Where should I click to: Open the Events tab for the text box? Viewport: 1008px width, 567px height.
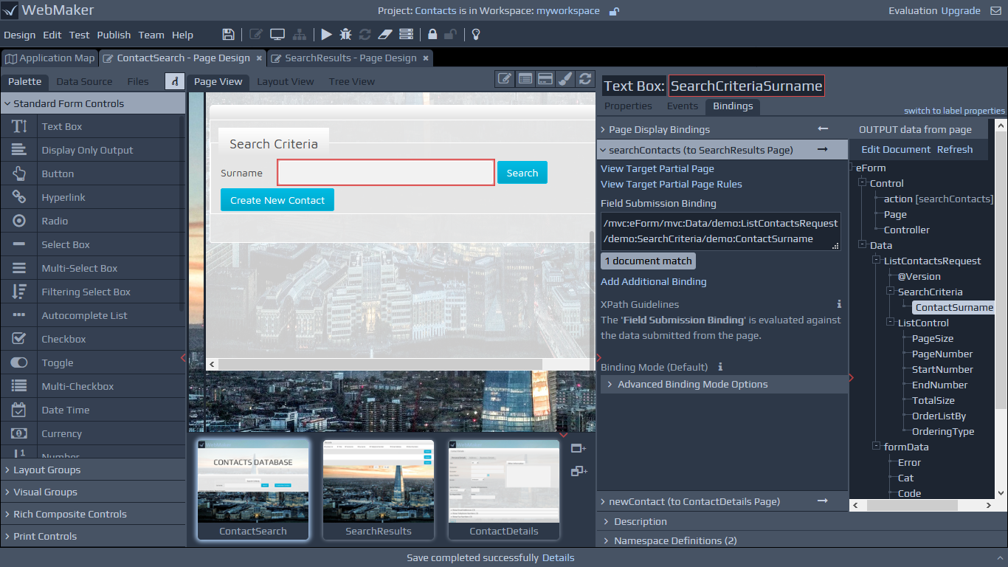tap(682, 106)
